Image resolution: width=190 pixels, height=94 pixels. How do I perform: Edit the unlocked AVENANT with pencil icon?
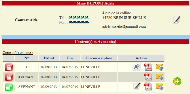(137, 86)
